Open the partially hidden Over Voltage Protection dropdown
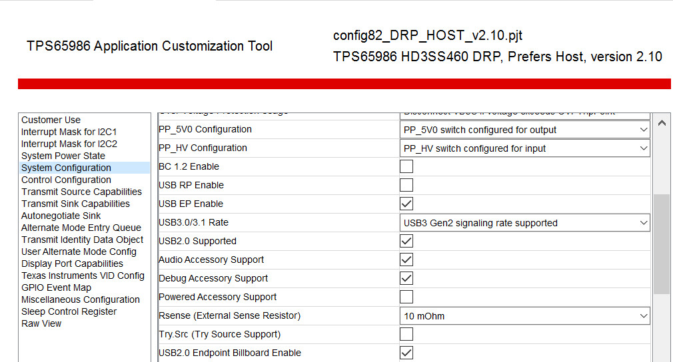This screenshot has width=673, height=362. (x=524, y=116)
